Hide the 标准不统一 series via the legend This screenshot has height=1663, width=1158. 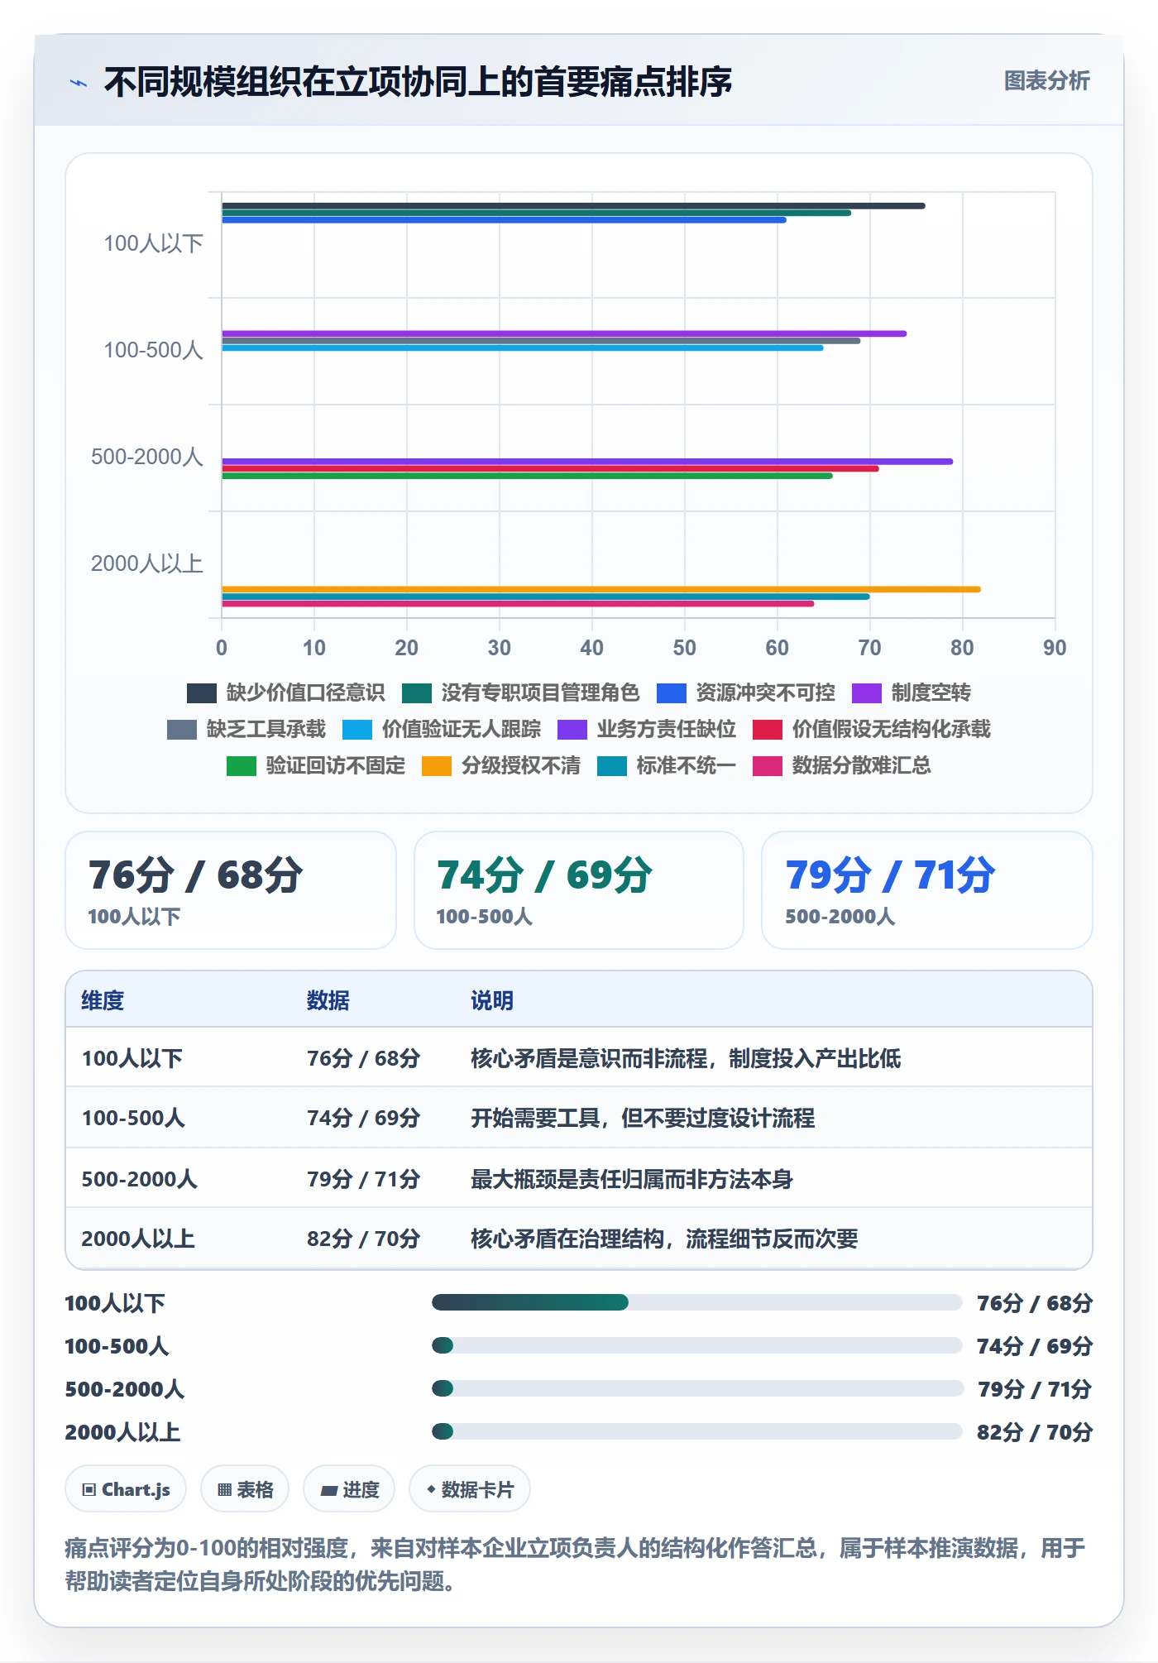pyautogui.click(x=667, y=765)
